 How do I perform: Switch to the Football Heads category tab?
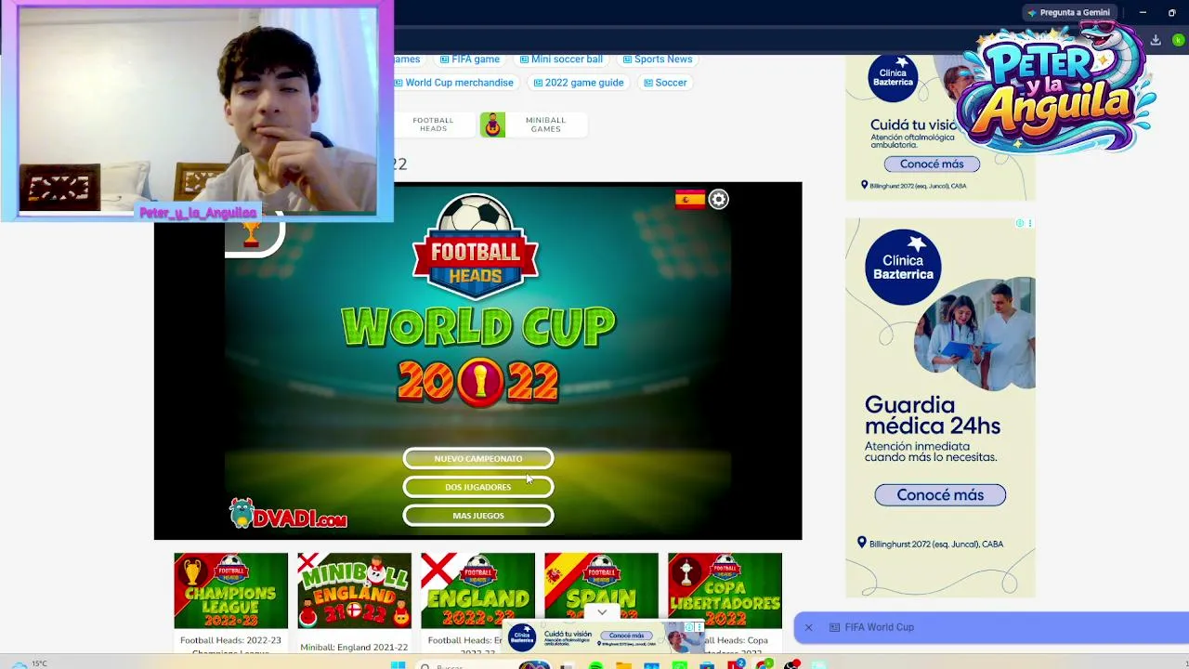coord(433,125)
